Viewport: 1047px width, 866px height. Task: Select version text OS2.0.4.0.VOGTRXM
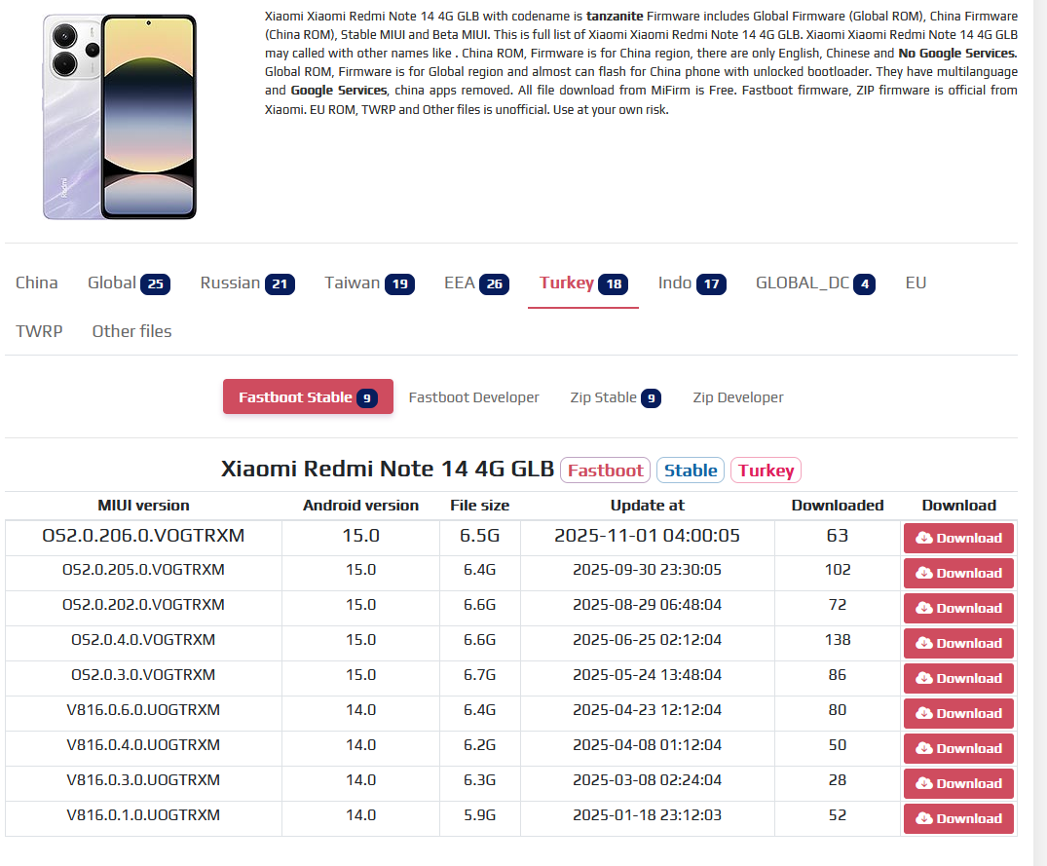point(143,640)
